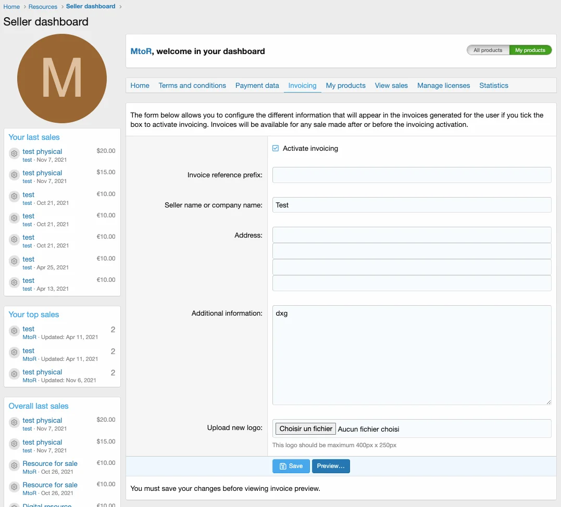Open the My products tab
Image resolution: width=561 pixels, height=507 pixels.
(346, 85)
